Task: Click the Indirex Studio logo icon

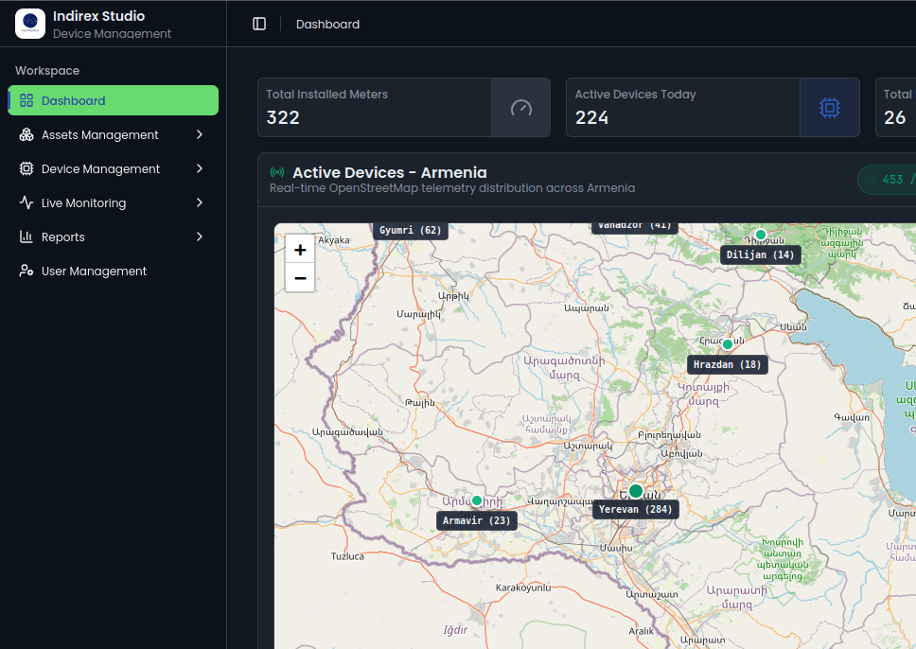Action: (29, 24)
